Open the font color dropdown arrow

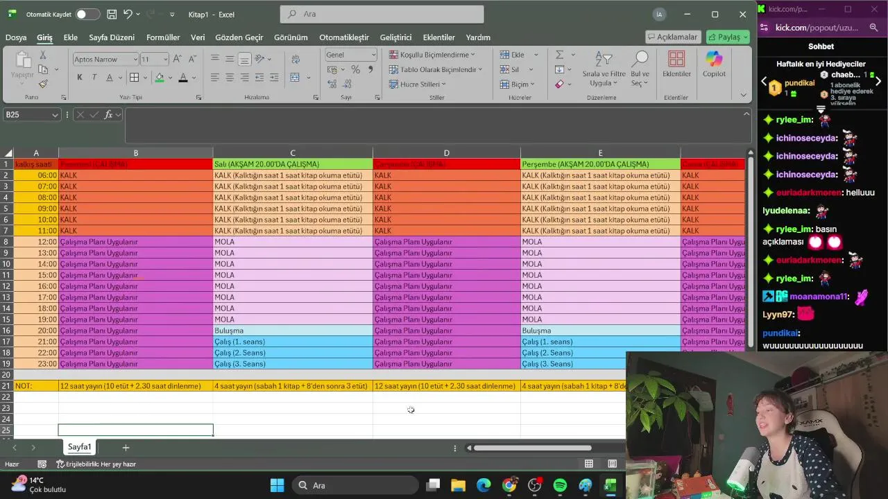point(194,78)
